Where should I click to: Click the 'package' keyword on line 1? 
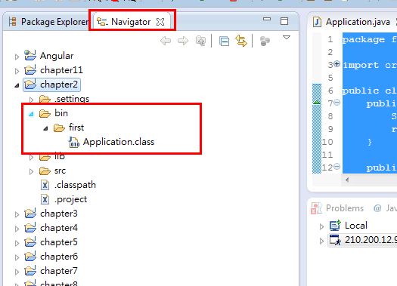tap(363, 40)
